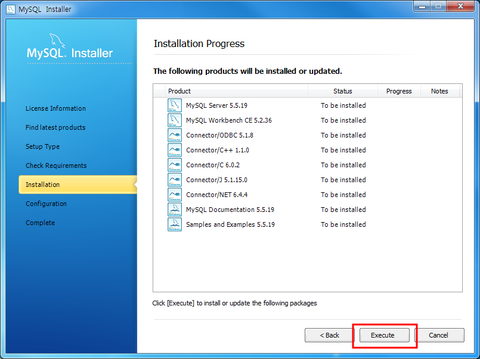Viewport: 480px width, 359px height.
Task: Click Connector/C++'s "To be installed" status
Action: tap(343, 150)
